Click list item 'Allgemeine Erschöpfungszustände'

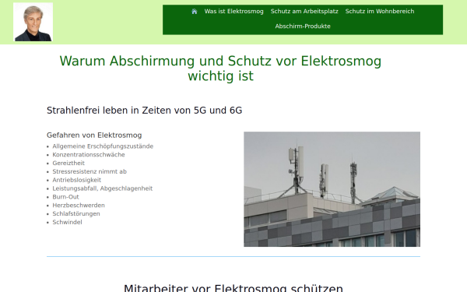point(103,146)
